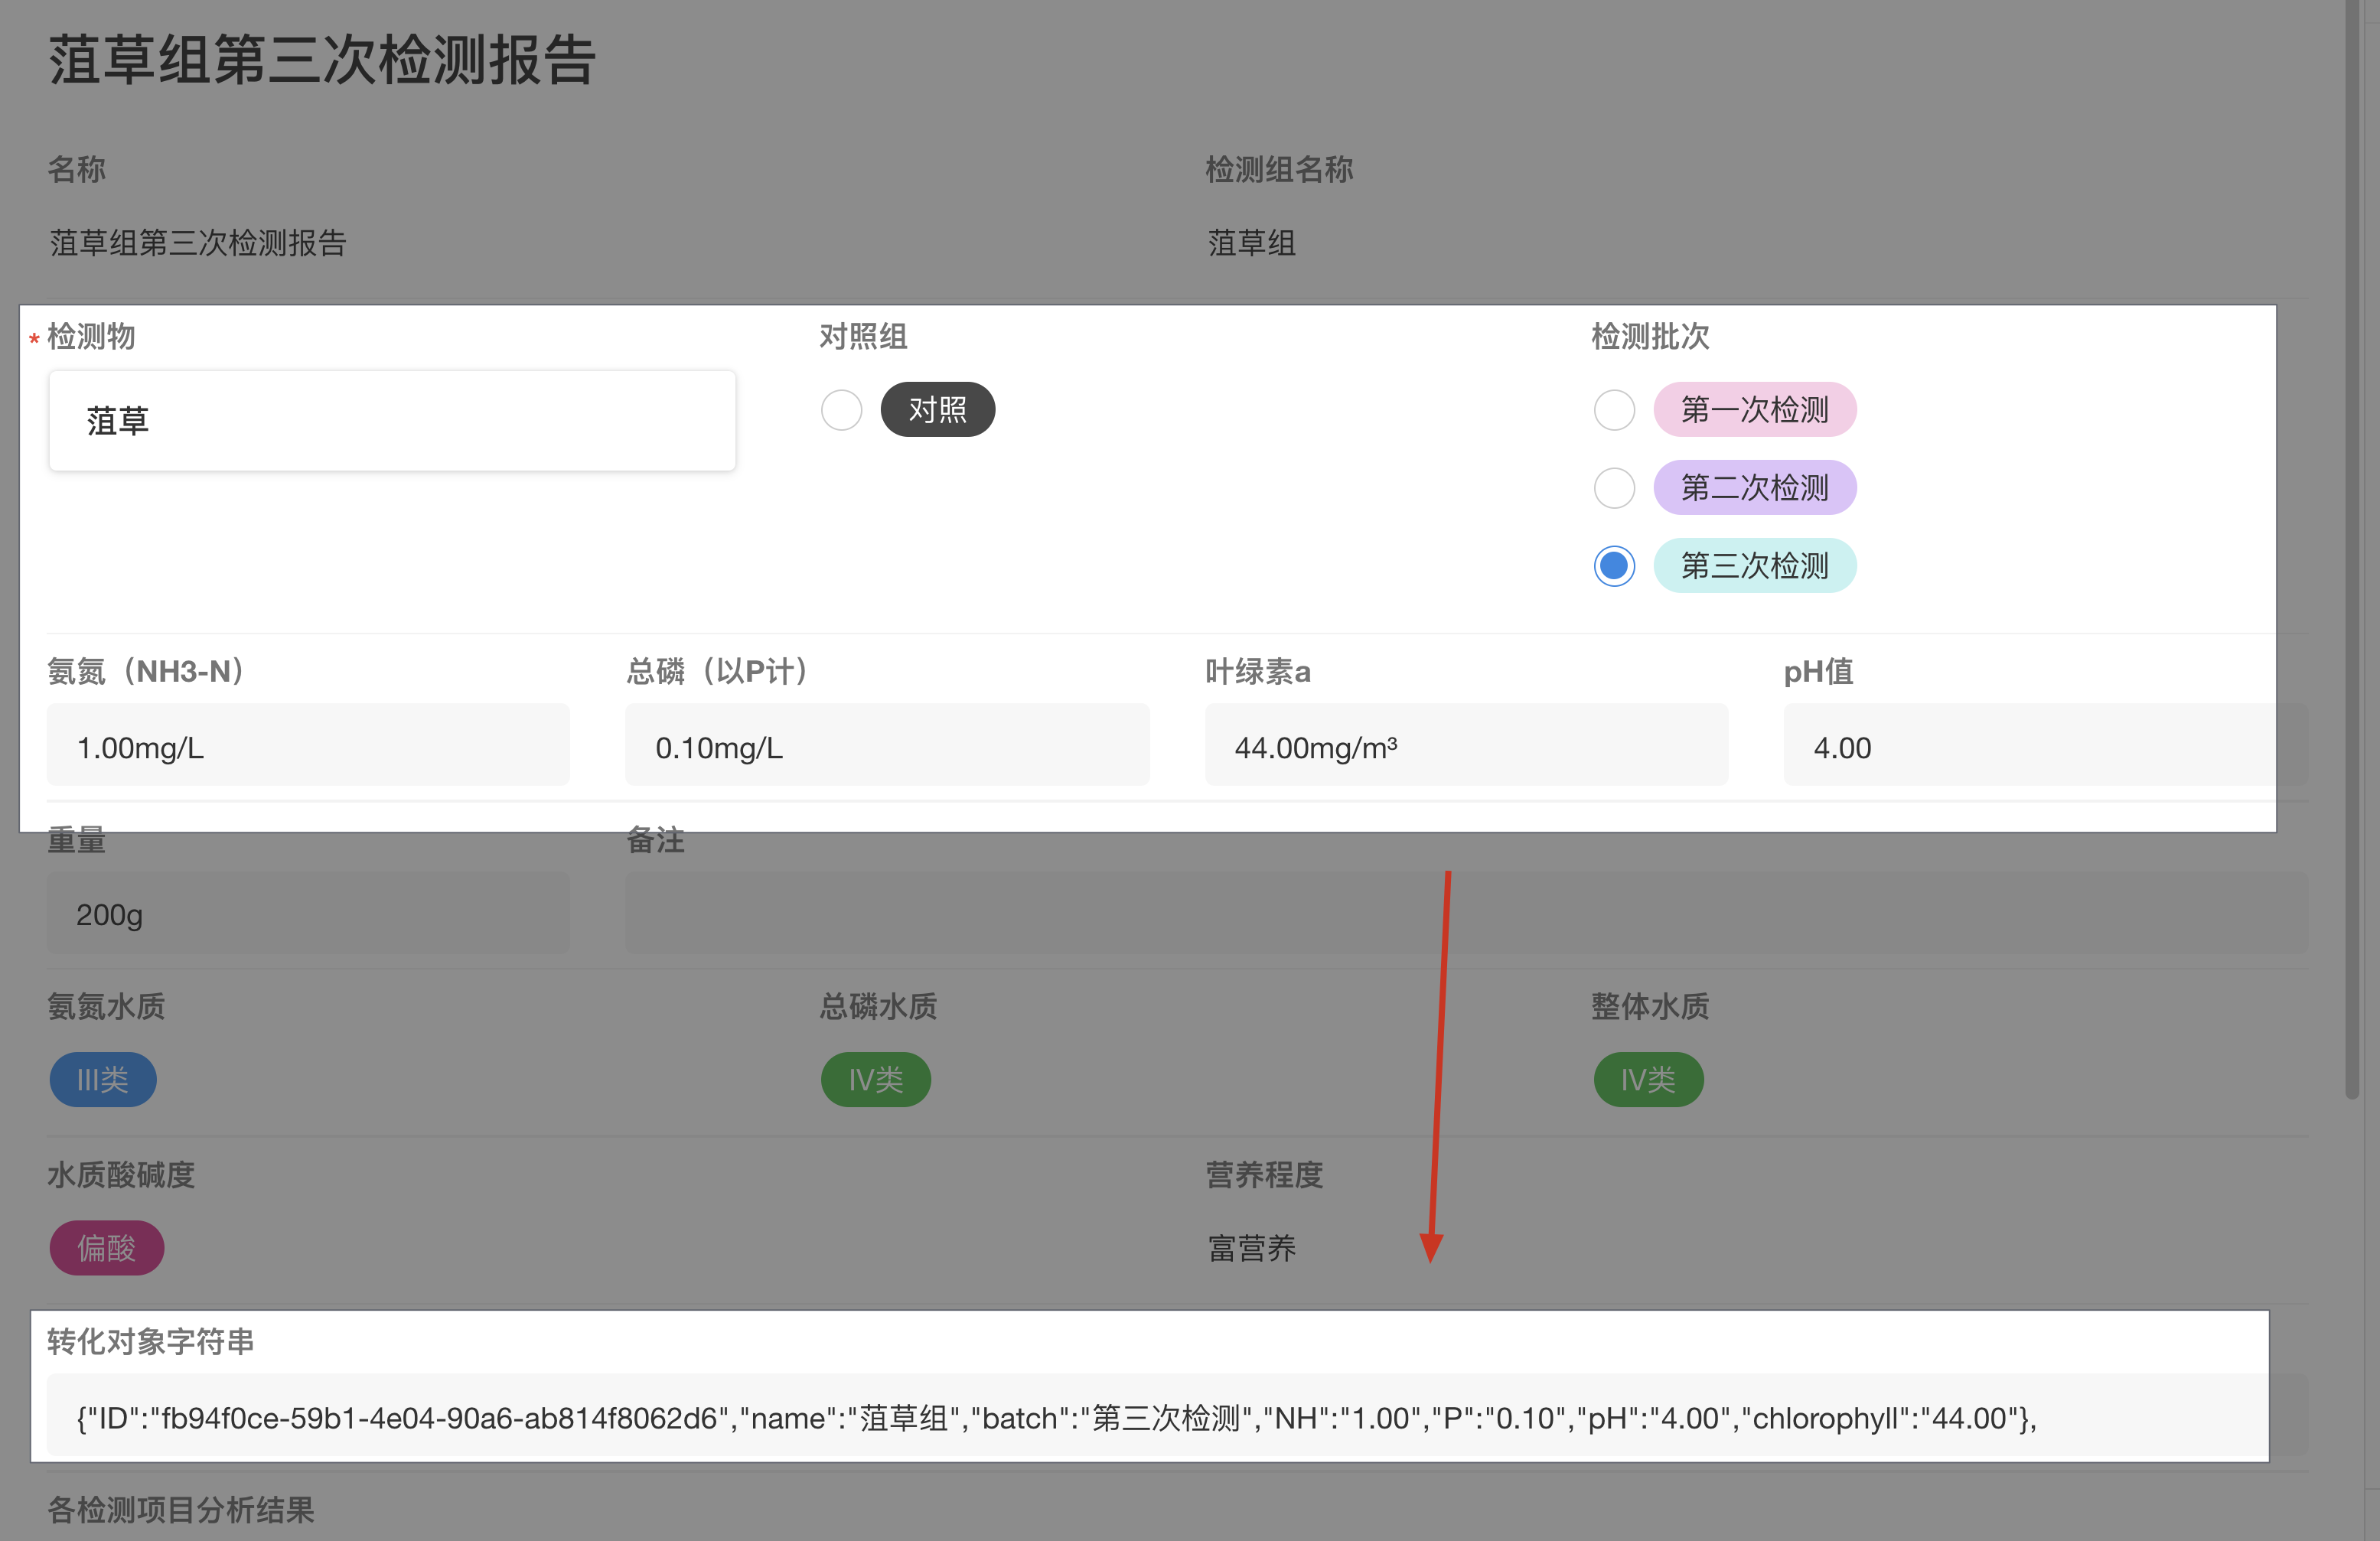2380x1541 pixels.
Task: Click the 总磷 0.10mg/L value field
Action: (886, 746)
